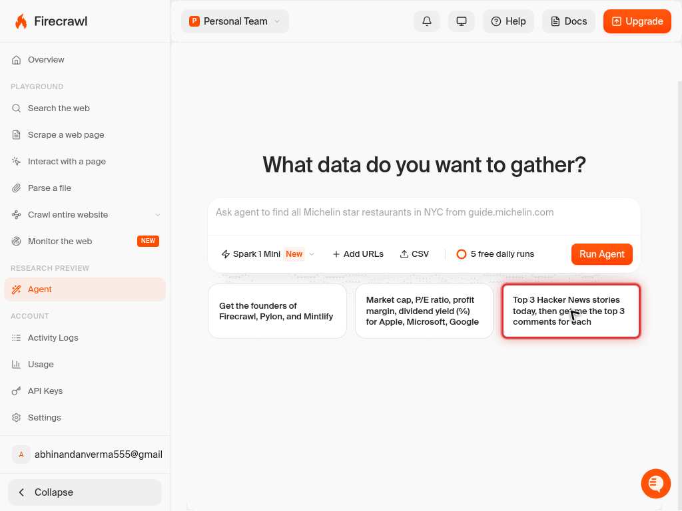682x511 pixels.
Task: Open the Spark 1 Mini model dropdown
Action: 268,254
